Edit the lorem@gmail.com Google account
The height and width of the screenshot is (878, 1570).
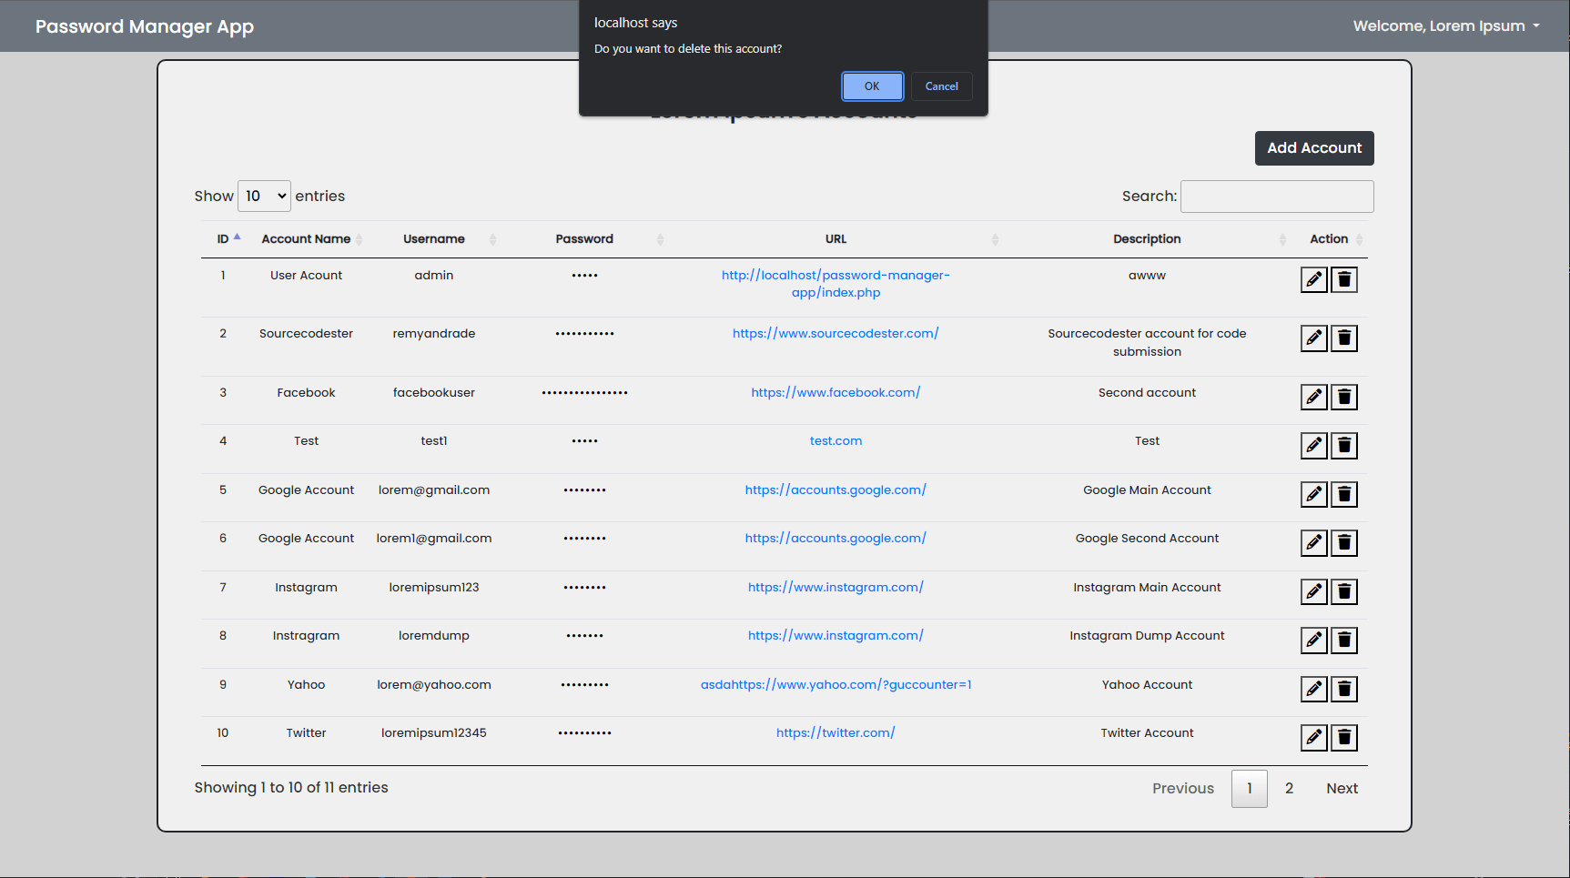1313,494
